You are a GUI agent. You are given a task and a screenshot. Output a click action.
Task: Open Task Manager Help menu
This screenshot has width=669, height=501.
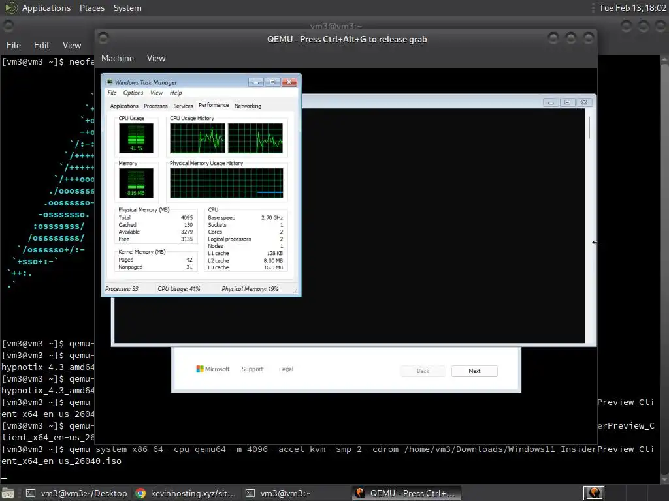pos(175,93)
